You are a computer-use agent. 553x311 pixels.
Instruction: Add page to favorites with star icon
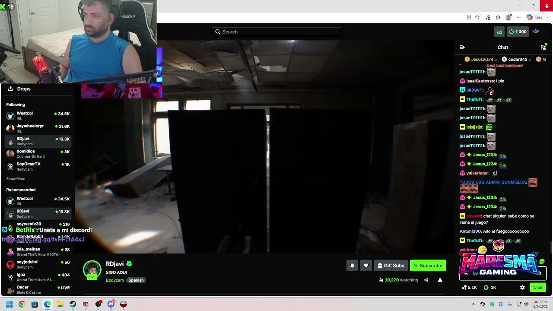tap(477, 17)
